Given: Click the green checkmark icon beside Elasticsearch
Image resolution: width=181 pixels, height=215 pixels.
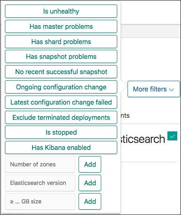Looking at the screenshot, I should [172, 136].
